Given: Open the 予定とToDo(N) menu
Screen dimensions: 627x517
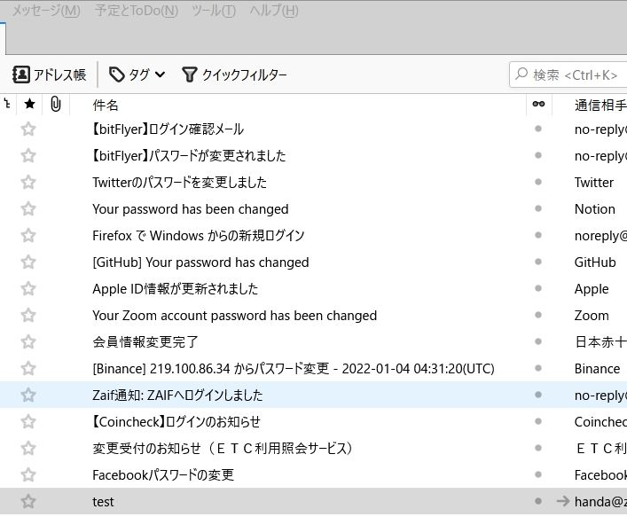Looking at the screenshot, I should point(136,11).
